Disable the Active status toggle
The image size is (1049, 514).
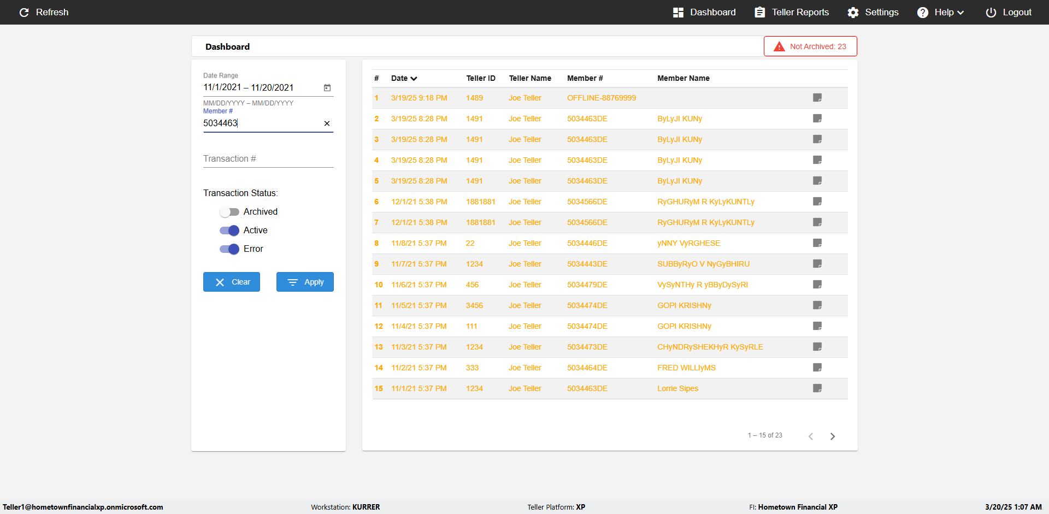(229, 231)
